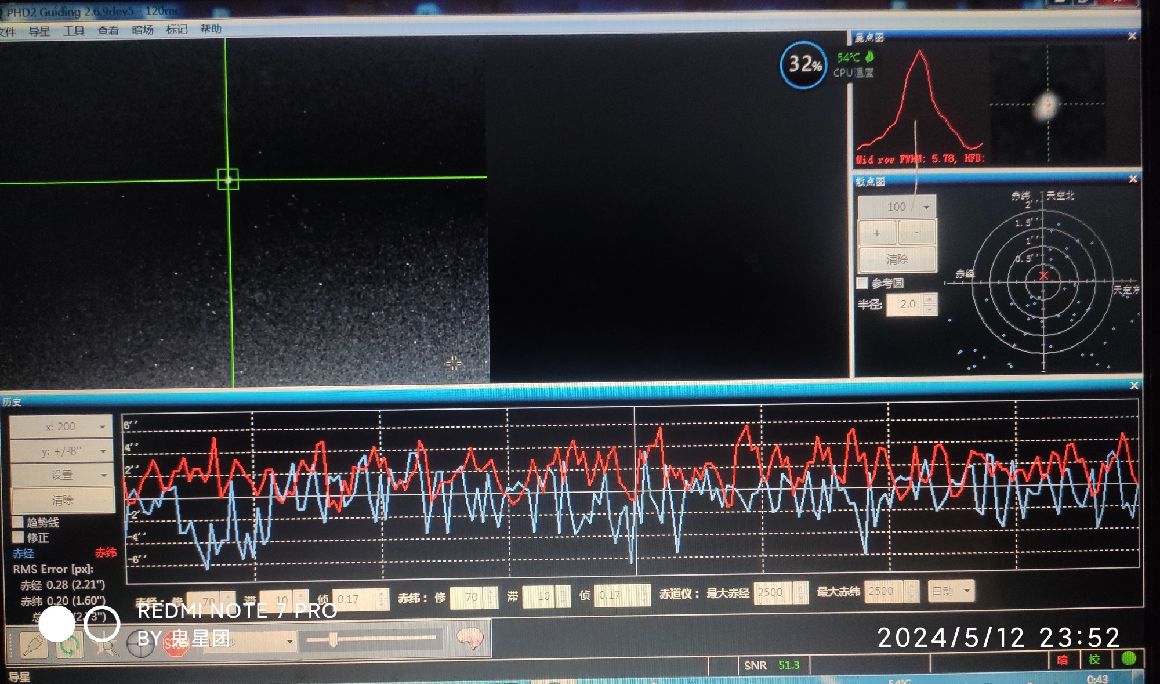Open the x: 200 history length dropdown

[61, 426]
